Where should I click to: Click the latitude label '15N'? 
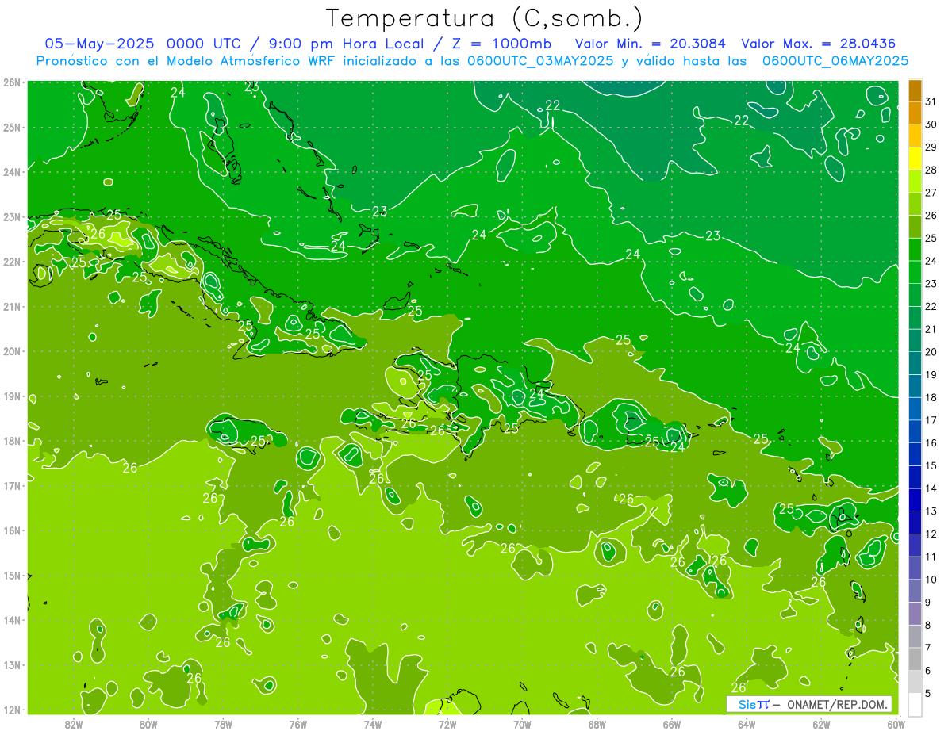pyautogui.click(x=12, y=575)
